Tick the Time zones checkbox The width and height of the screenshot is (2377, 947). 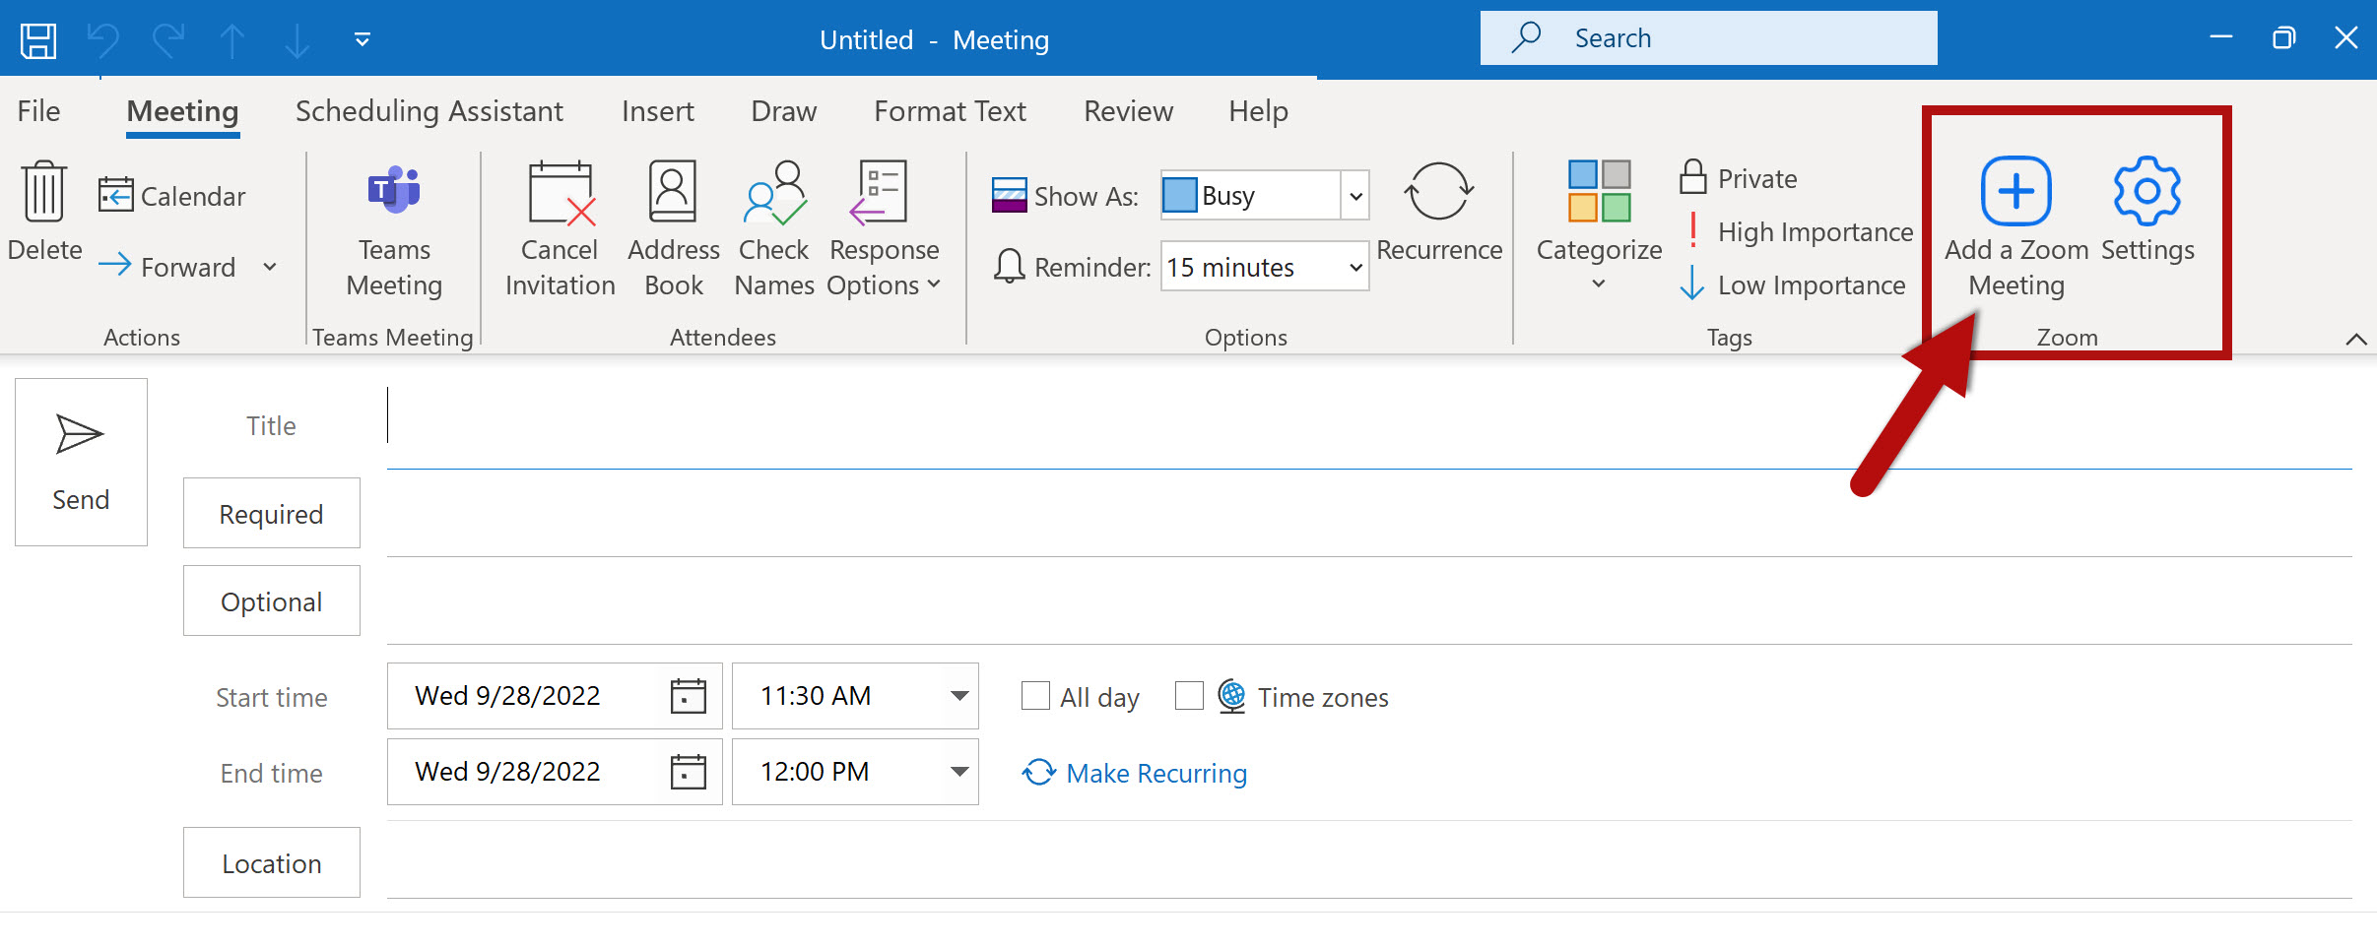click(x=1189, y=696)
